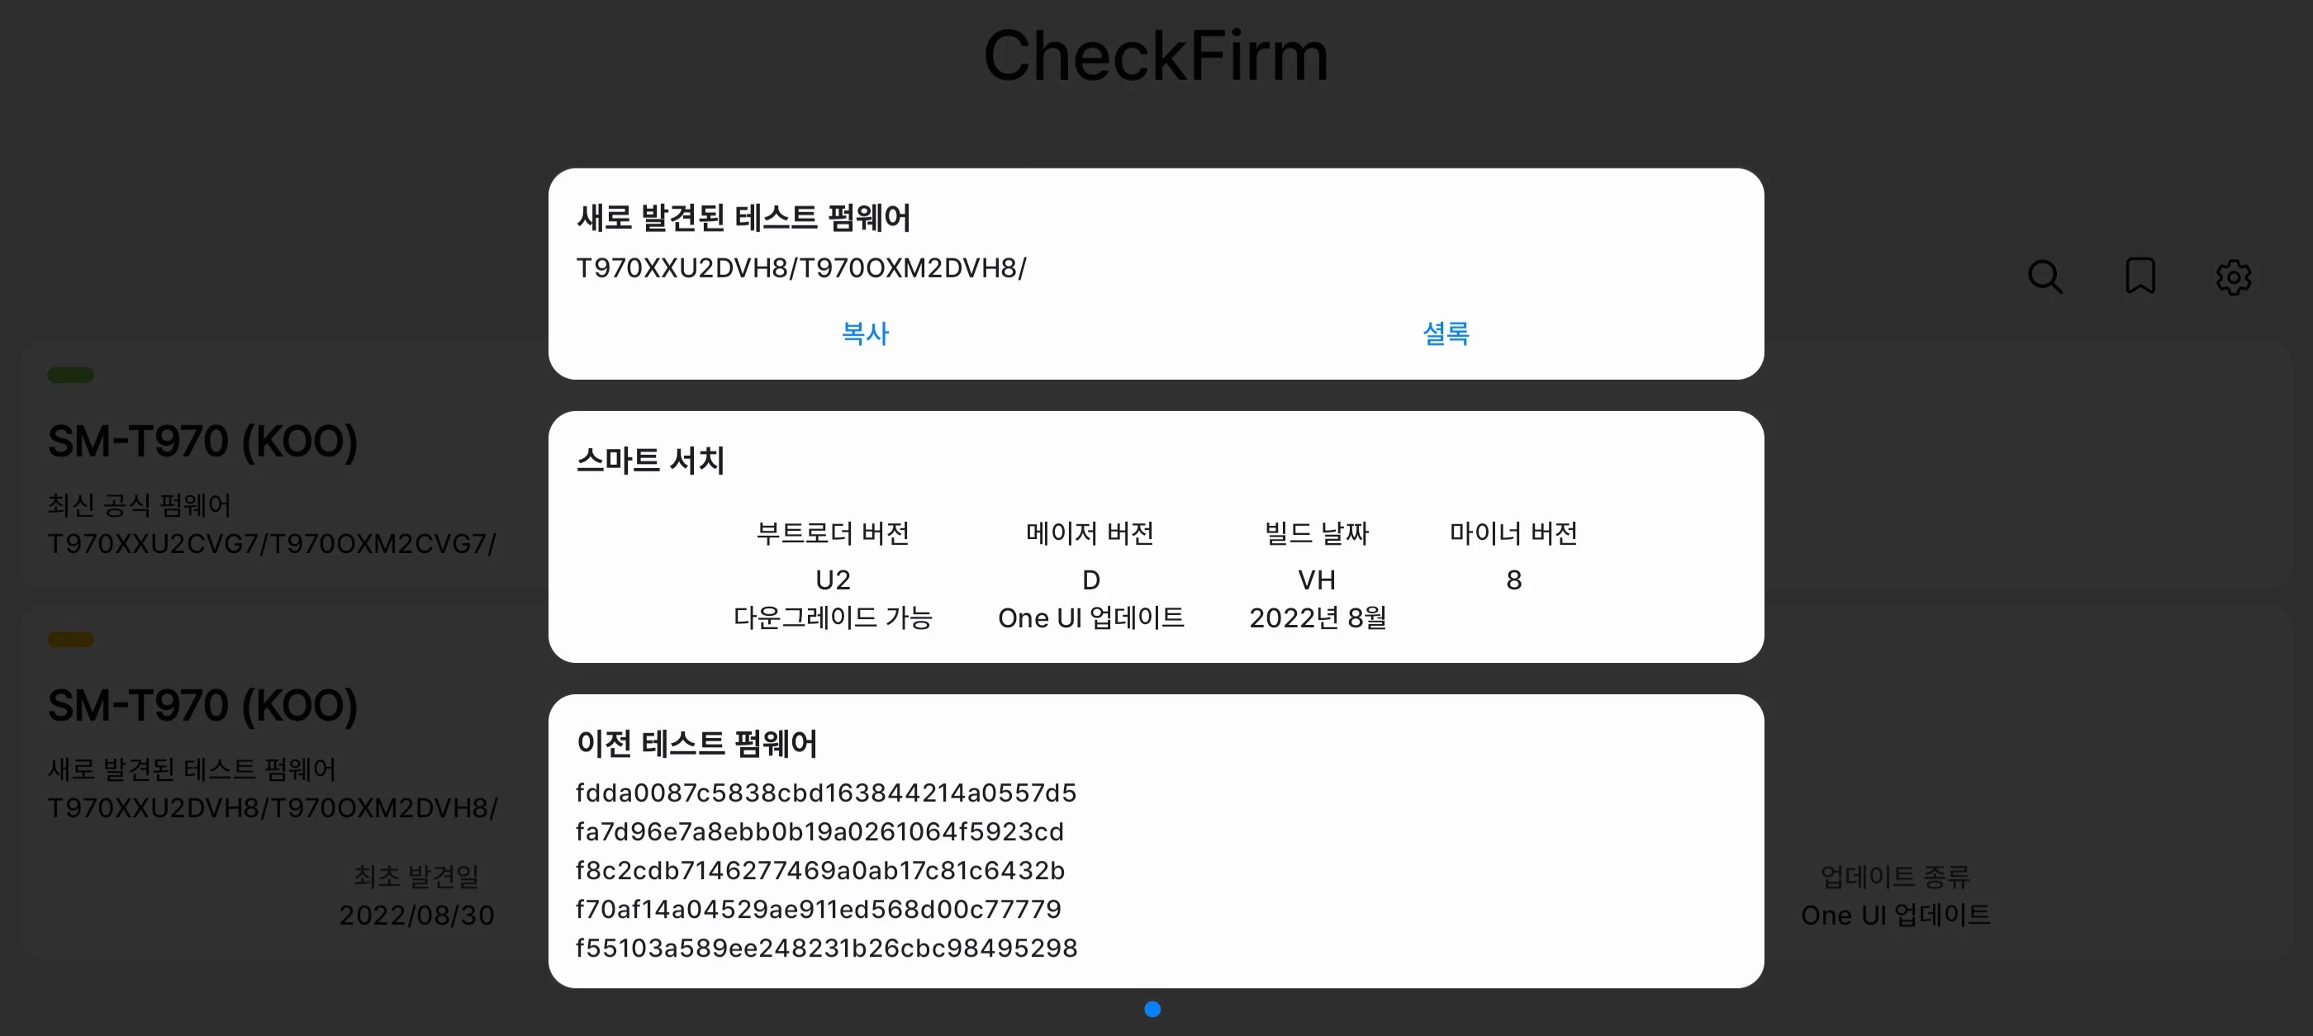Select the first SM-T970 (KOO) card title
This screenshot has height=1036, width=2313.
click(203, 442)
